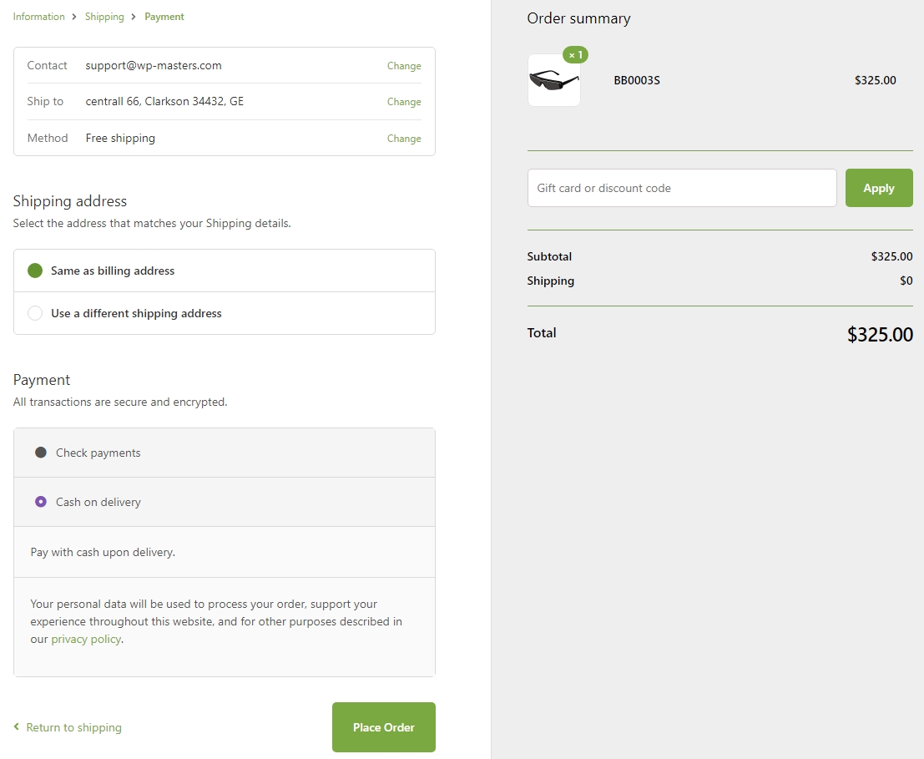This screenshot has height=759, width=924.
Task: Go to Information breadcrumb step
Action: pos(39,17)
